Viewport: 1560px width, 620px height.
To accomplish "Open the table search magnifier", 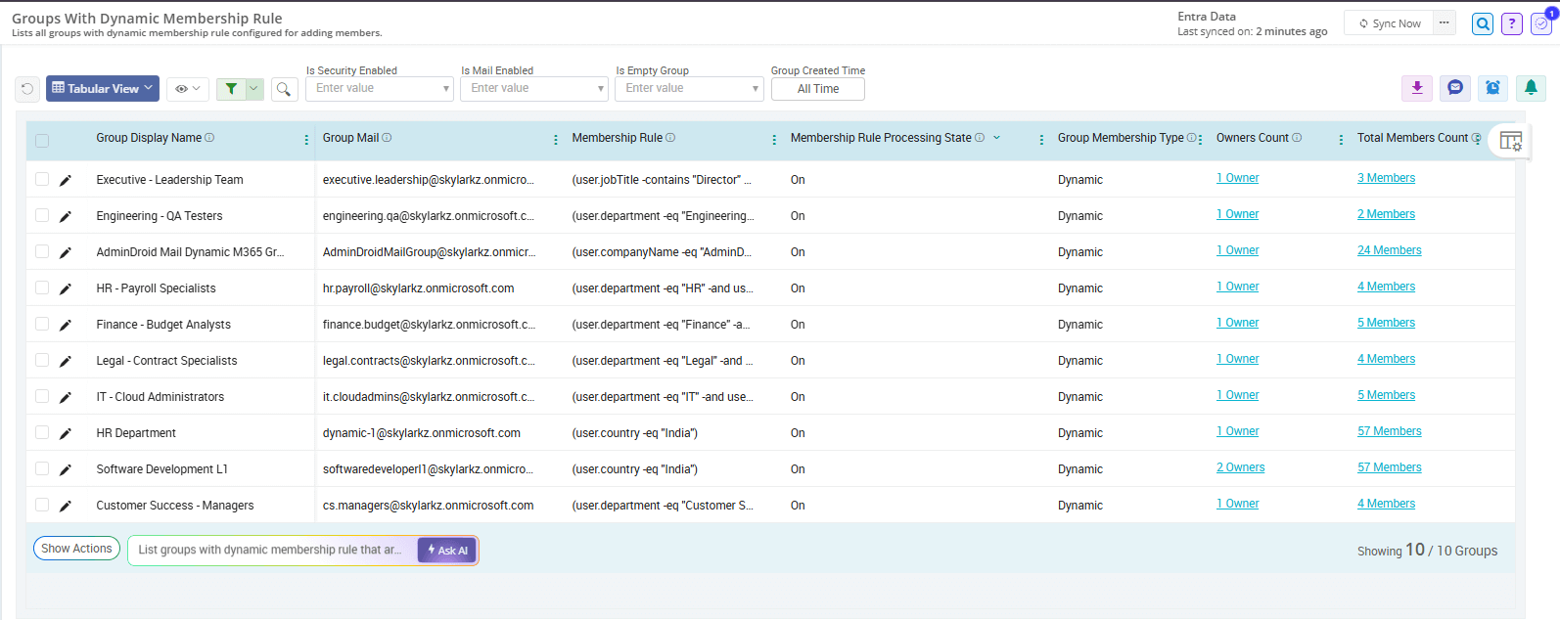I will (x=284, y=89).
